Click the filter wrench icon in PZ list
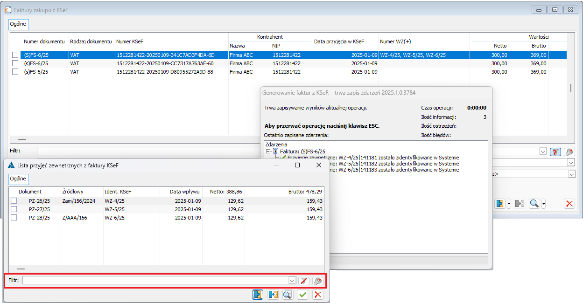583x303 pixels. [317, 281]
